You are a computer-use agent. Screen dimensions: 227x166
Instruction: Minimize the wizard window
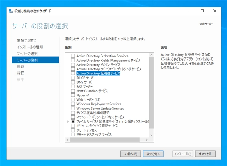click(190, 11)
